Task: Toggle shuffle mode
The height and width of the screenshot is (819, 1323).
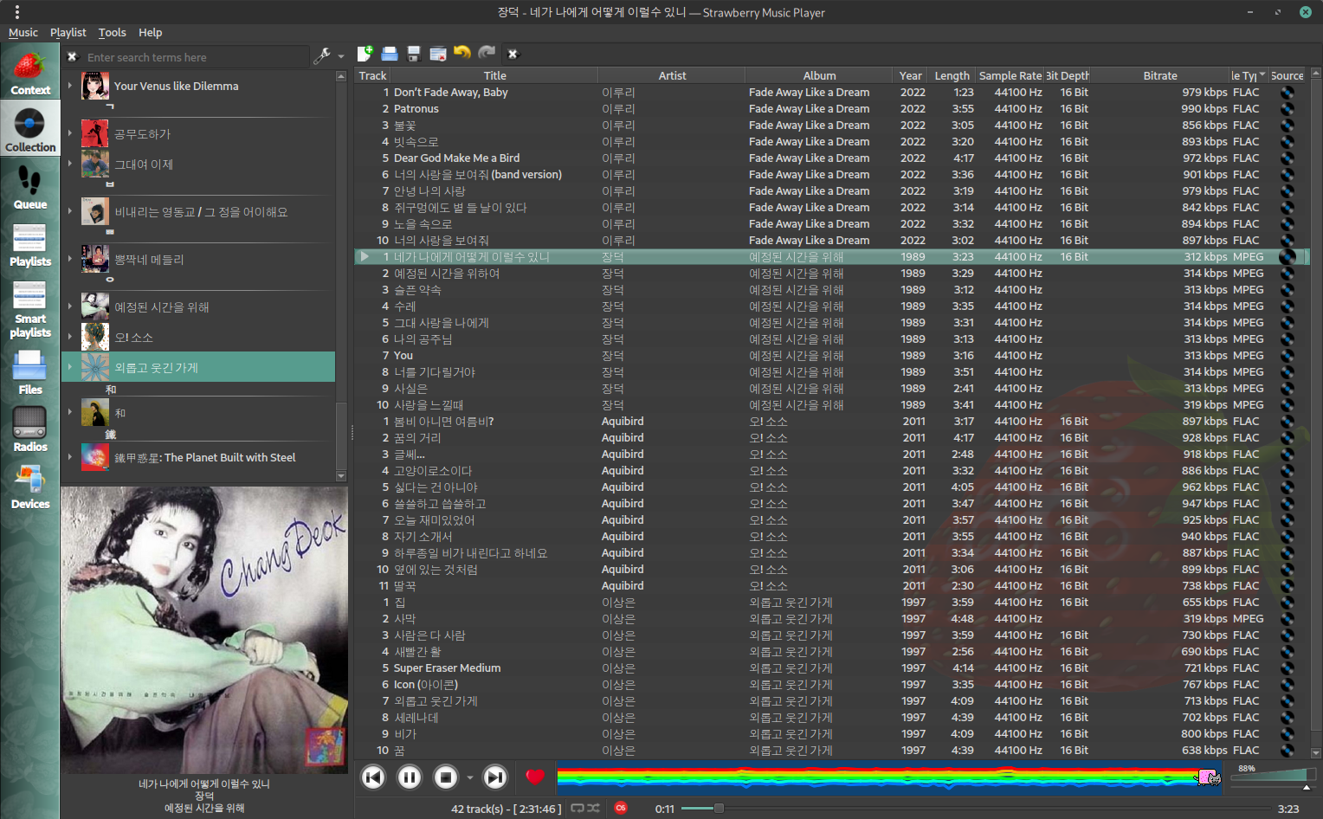Action: [x=593, y=809]
